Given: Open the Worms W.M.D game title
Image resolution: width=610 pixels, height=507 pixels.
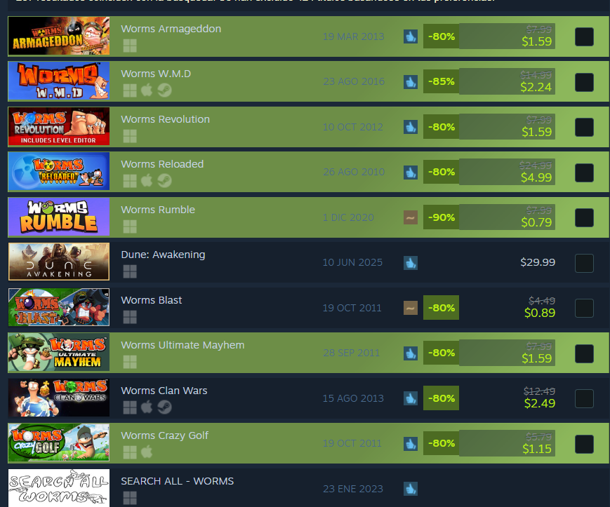Looking at the screenshot, I should click(x=156, y=74).
